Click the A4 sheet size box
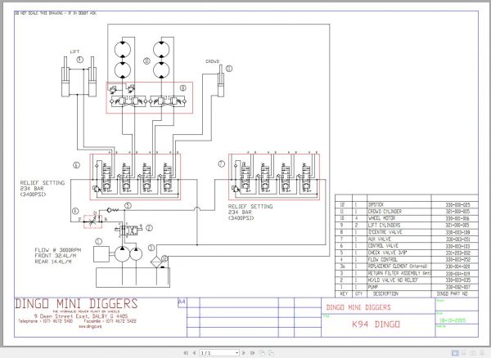Image resolution: width=491 pixels, height=358 pixels. (182, 302)
